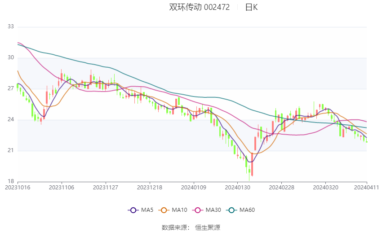Viewport: 382px width, 232px height.
Task: Open the 恒生聚源 data source link
Action: pyautogui.click(x=208, y=228)
